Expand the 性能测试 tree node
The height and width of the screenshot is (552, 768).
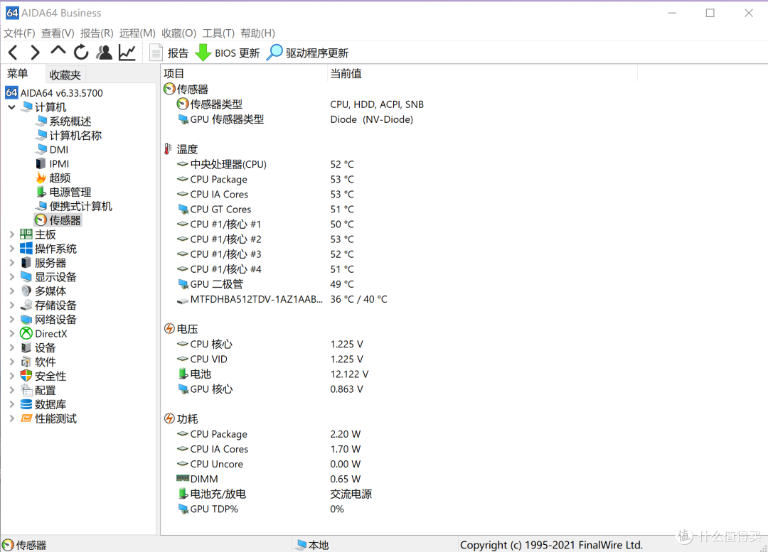(x=12, y=419)
